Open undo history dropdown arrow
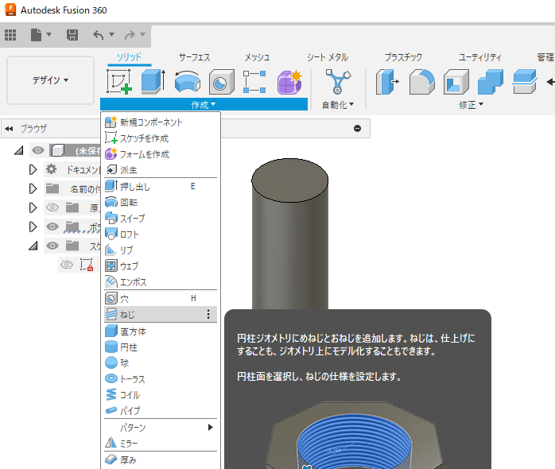The height and width of the screenshot is (469, 555). (x=112, y=34)
